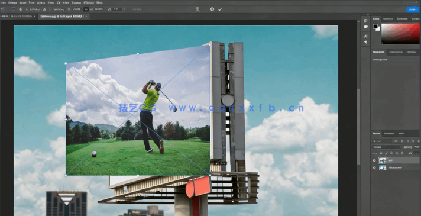This screenshot has width=421, height=216.
Task: Open the View menu
Action: [66, 3]
